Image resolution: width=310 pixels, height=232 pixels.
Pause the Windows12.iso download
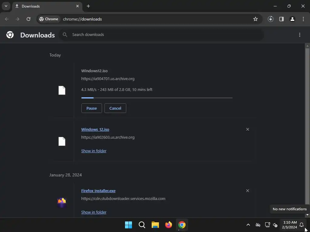[91, 108]
